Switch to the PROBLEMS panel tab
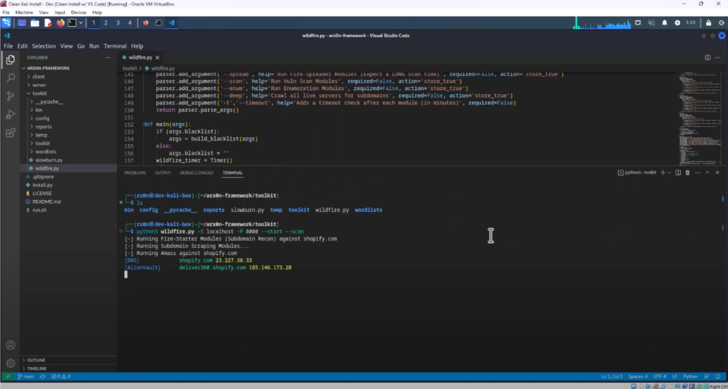Viewport: 728px width, 389px height. tap(135, 172)
